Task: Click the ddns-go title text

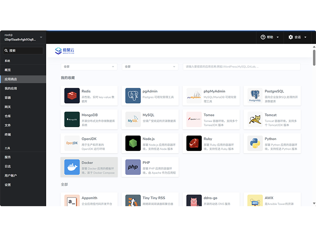Action: (211, 198)
